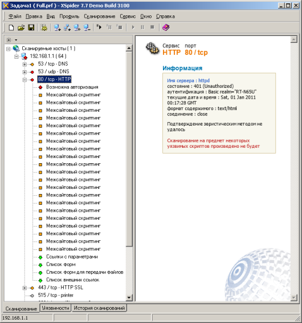Click info panel scroll down arrow
The image size is (302, 323).
click(294, 297)
